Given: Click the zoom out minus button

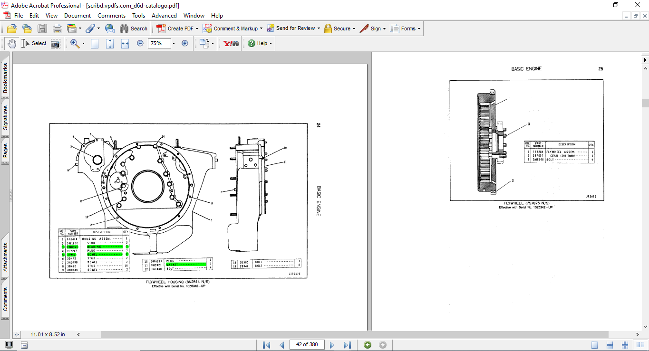Looking at the screenshot, I should 140,43.
